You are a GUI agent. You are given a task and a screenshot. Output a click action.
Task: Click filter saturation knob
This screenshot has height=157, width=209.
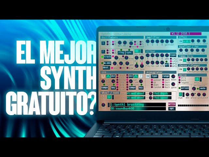click(x=157, y=62)
